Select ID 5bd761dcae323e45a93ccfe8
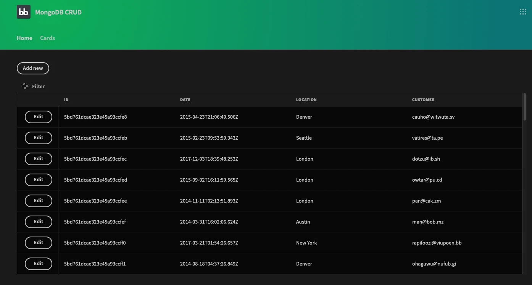Viewport: 532px width, 285px height. [95, 117]
